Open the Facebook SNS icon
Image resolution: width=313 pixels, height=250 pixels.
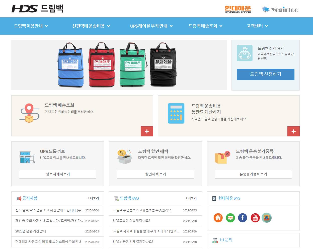click(242, 218)
